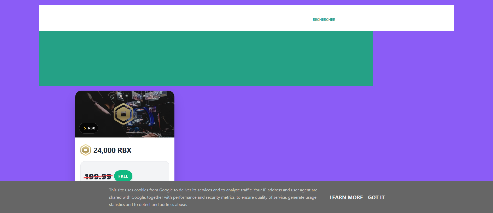Image resolution: width=493 pixels, height=213 pixels.
Task: Select the 24,000 RBX title text
Action: (112, 150)
